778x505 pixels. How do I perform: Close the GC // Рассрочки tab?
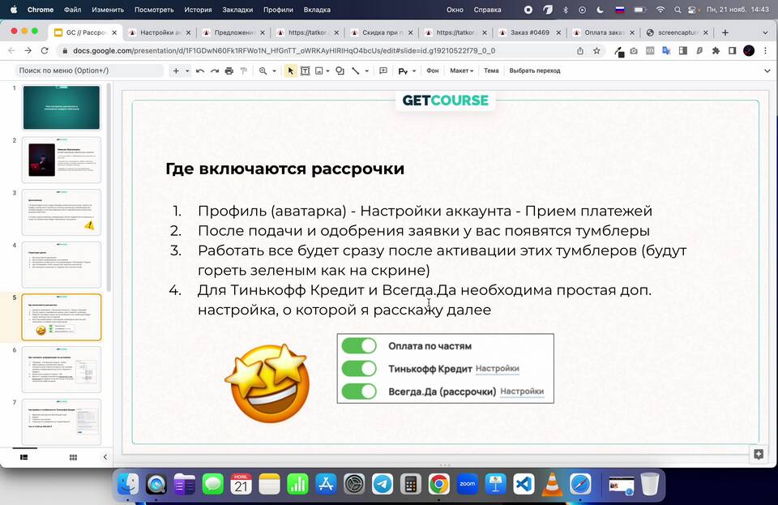click(114, 32)
